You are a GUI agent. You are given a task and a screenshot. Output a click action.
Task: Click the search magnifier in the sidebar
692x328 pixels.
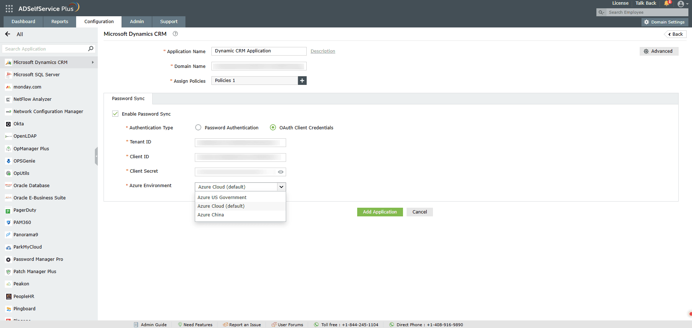tap(91, 48)
